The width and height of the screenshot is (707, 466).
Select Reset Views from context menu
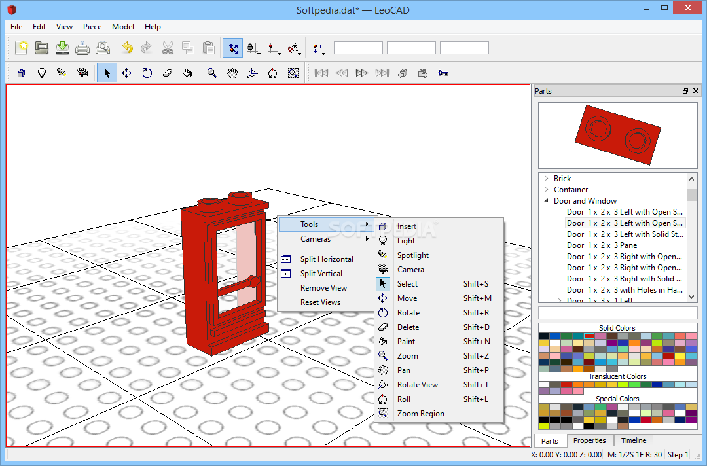click(x=325, y=302)
